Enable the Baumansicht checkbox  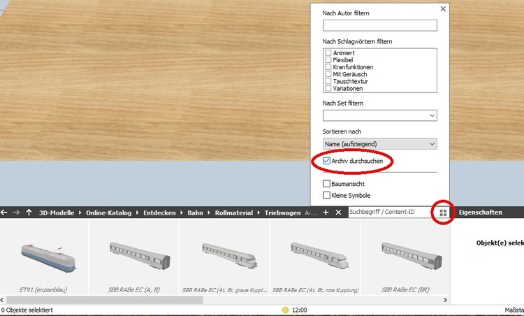point(326,184)
